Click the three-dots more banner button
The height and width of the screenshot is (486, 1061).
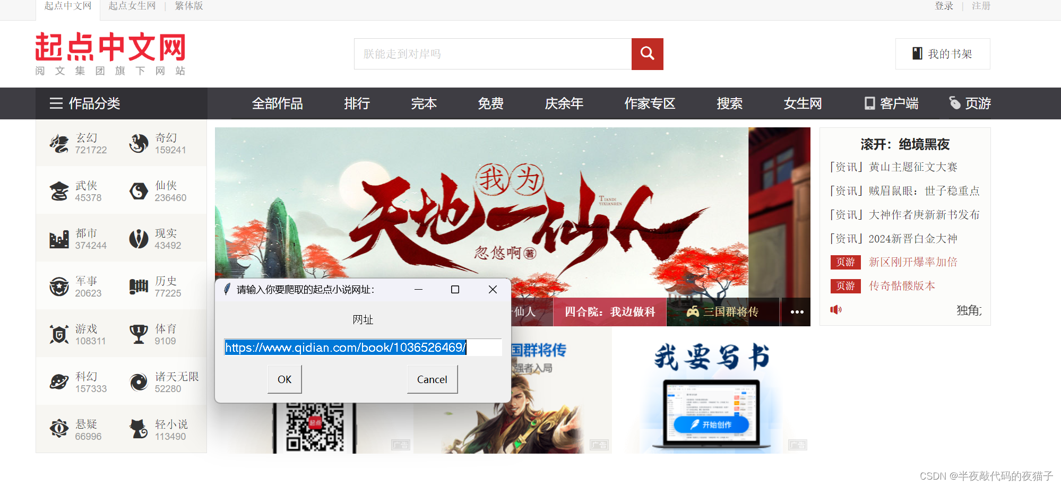coord(797,312)
